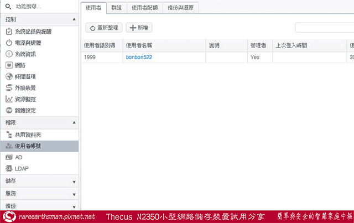Switch to the 使用者 tab
354x223 pixels.
point(93,8)
